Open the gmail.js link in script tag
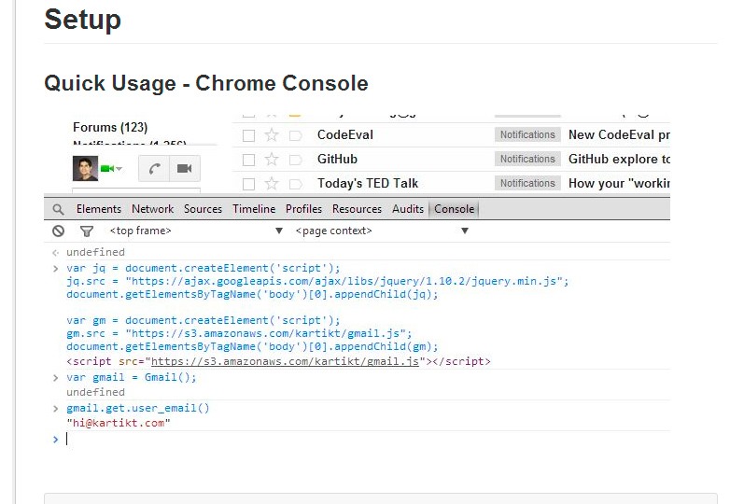 click(x=285, y=361)
